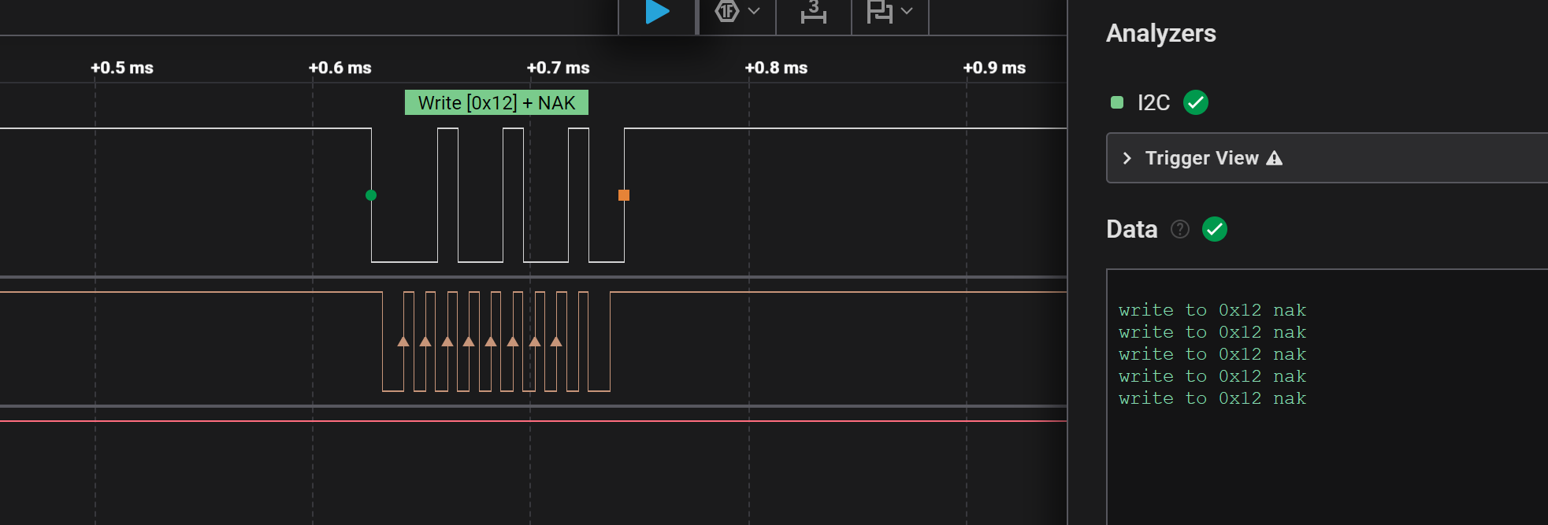Open the dropdown arrow beside the 1F icon
1548x525 pixels.
point(754,11)
